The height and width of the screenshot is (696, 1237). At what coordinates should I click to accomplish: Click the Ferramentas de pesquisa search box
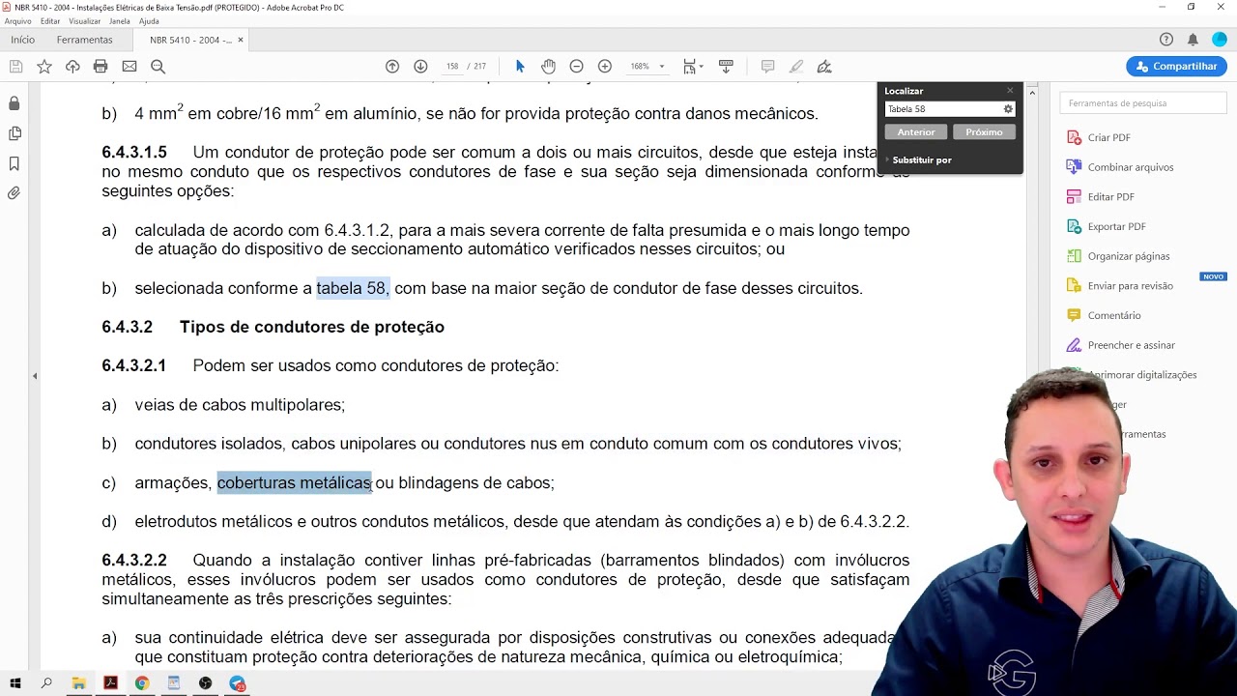click(1143, 103)
